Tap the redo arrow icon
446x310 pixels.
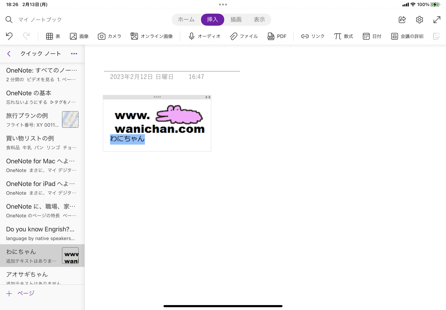26,36
